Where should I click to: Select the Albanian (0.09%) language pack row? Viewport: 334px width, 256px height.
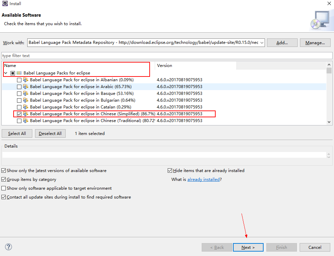click(x=164, y=80)
